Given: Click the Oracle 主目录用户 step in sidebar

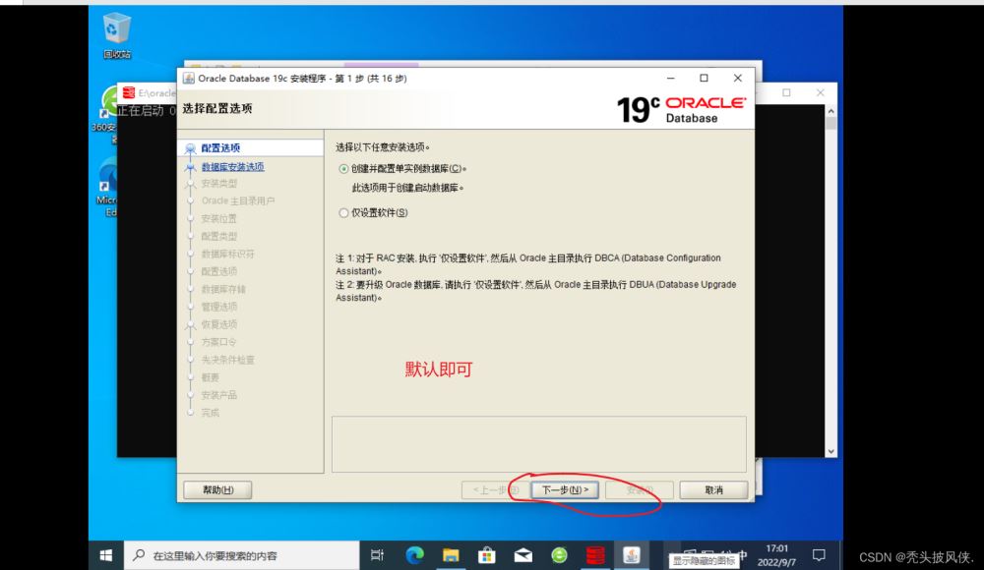Looking at the screenshot, I should click(x=238, y=200).
